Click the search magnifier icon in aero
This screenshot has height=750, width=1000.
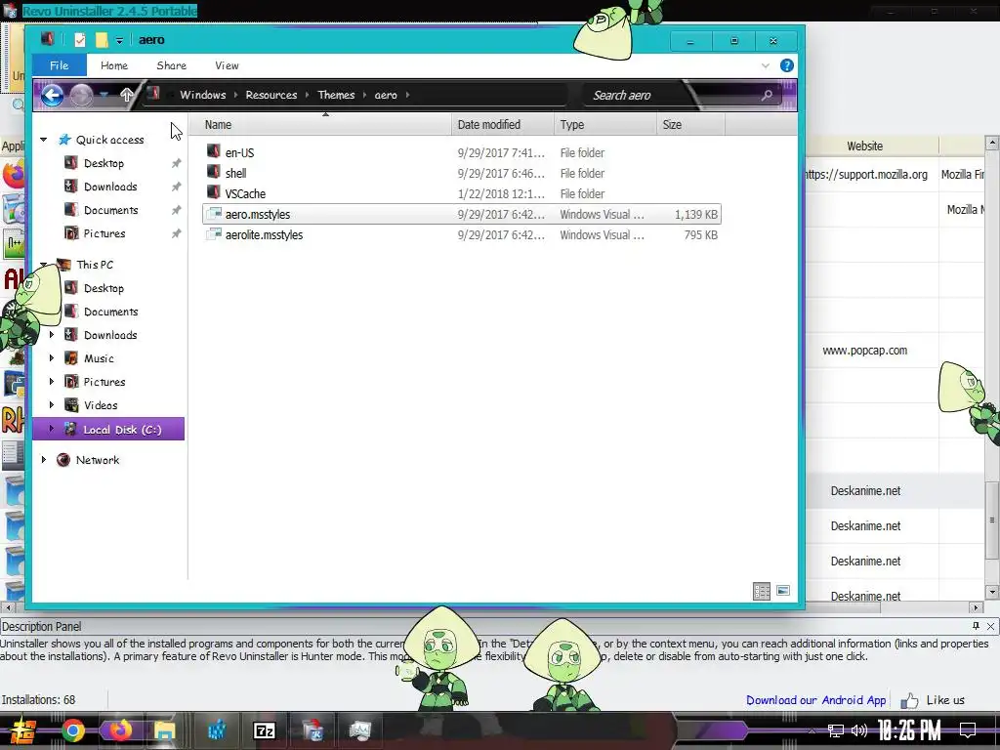pos(768,95)
